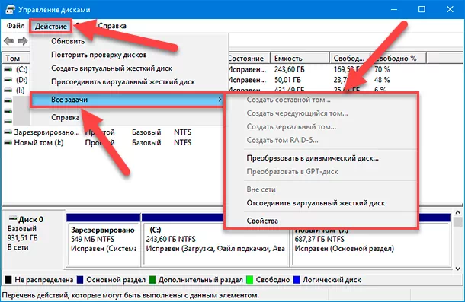The image size is (465, 302).
Task: Click the scrollbar down arrow in disk pane
Action: [x=458, y=269]
